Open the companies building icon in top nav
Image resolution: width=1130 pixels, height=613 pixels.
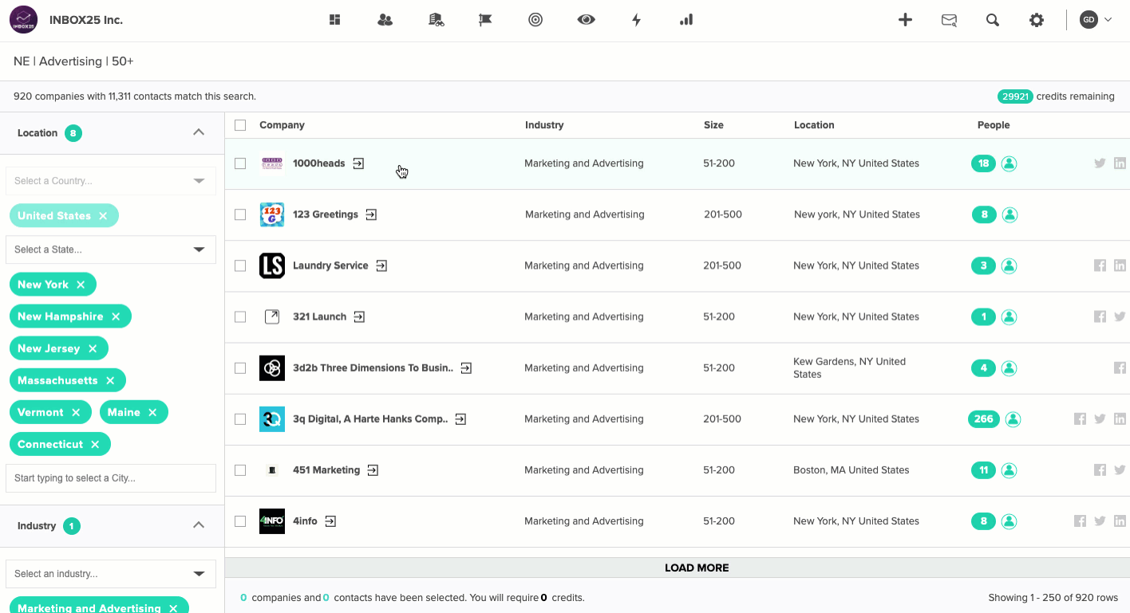436,20
